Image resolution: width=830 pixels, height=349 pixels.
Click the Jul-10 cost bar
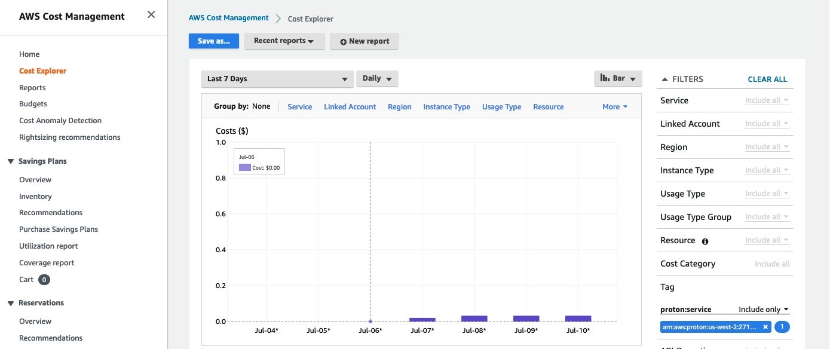578,319
